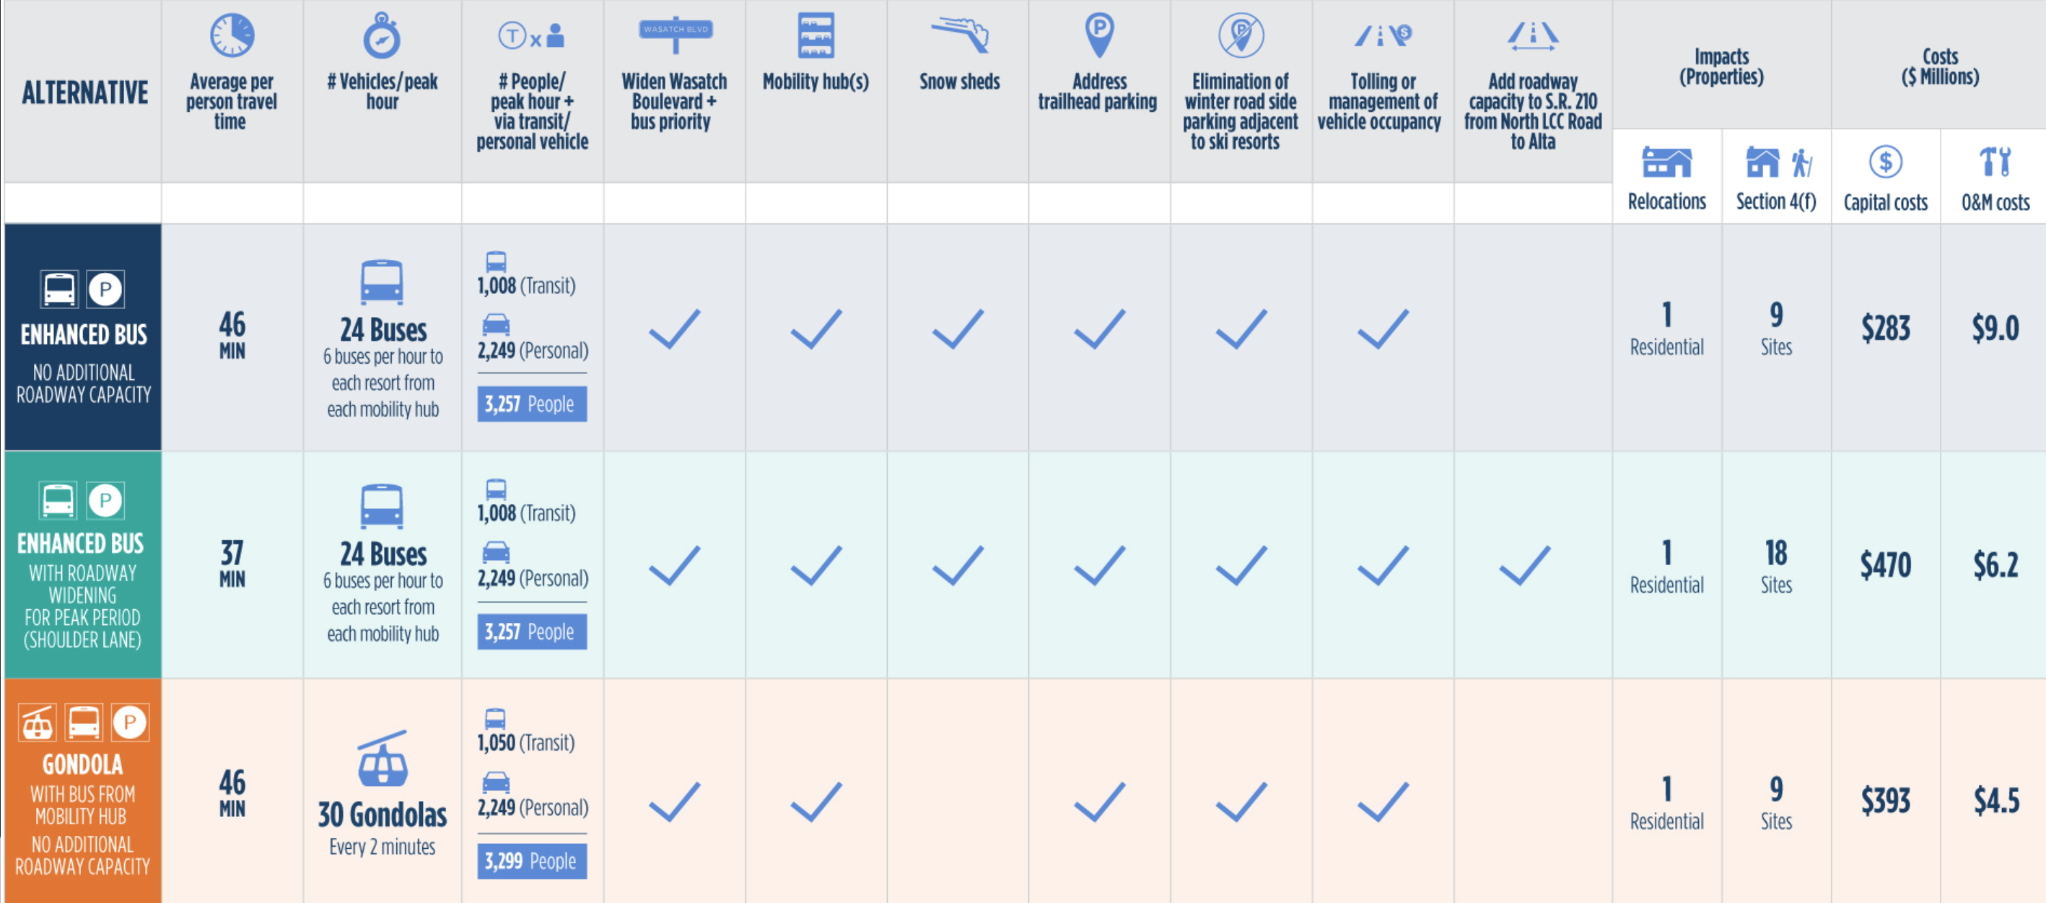Select the Wasatch Blvd street sign icon

click(x=675, y=32)
